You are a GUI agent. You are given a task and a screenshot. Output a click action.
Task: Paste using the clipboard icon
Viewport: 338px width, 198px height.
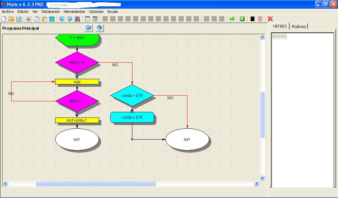tap(44, 19)
